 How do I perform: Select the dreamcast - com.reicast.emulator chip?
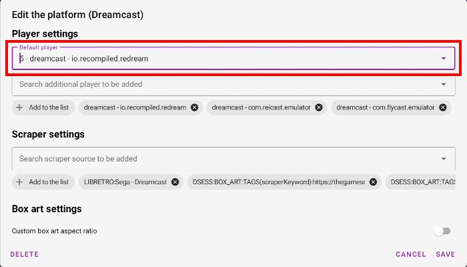260,107
